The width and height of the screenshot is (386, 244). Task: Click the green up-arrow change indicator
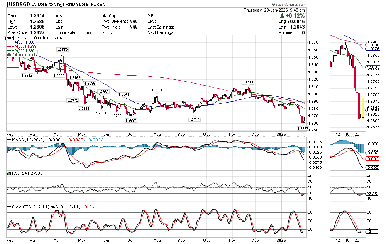click(283, 16)
